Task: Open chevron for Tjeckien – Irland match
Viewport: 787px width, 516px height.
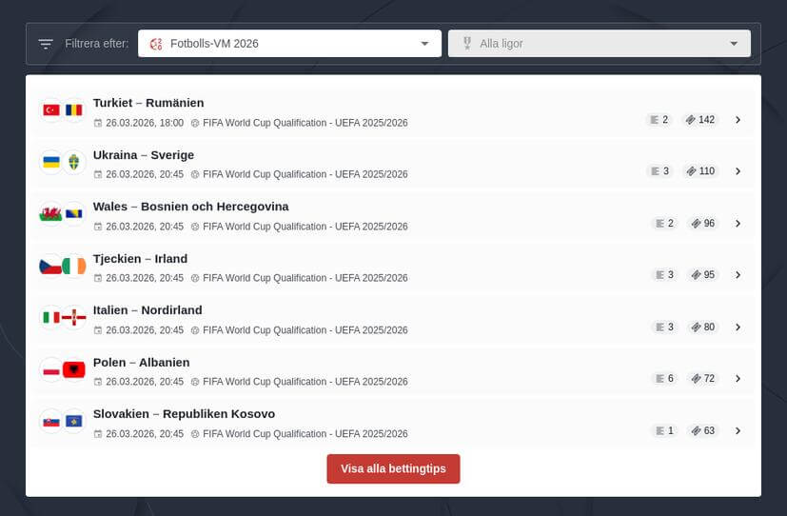Action: click(738, 275)
